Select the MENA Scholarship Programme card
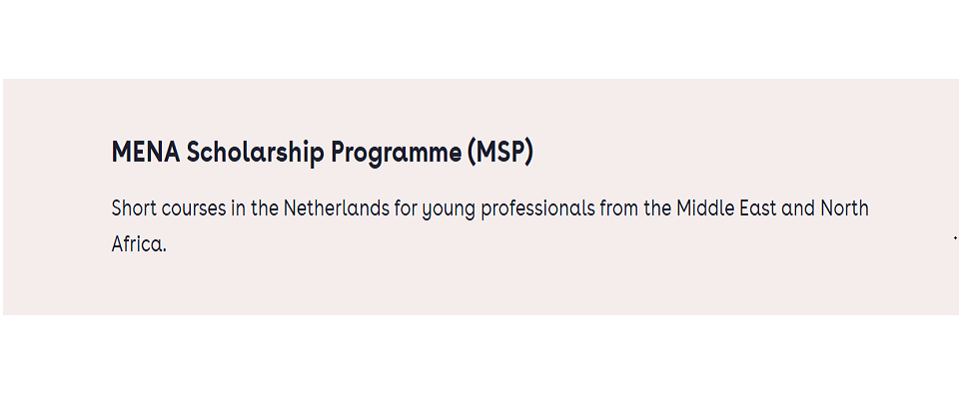 (x=480, y=197)
